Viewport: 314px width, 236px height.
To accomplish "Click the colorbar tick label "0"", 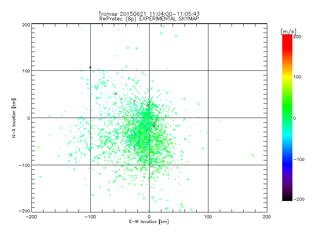I will (x=294, y=118).
